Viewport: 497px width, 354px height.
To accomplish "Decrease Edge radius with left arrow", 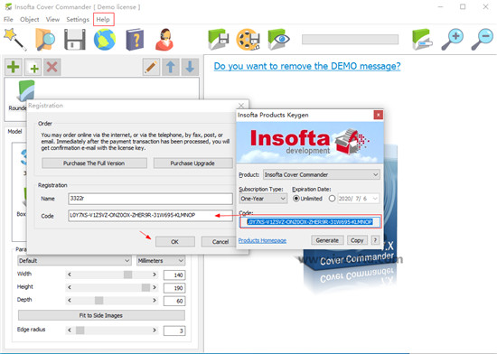I will coord(70,330).
